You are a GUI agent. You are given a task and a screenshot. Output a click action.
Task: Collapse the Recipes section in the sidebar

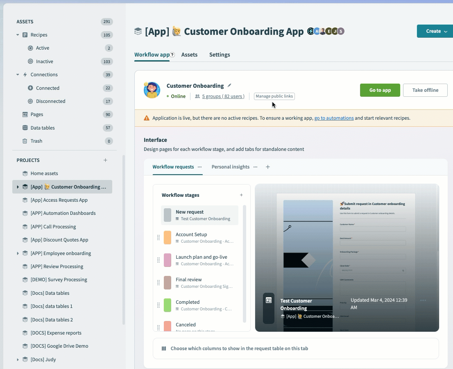(x=17, y=35)
